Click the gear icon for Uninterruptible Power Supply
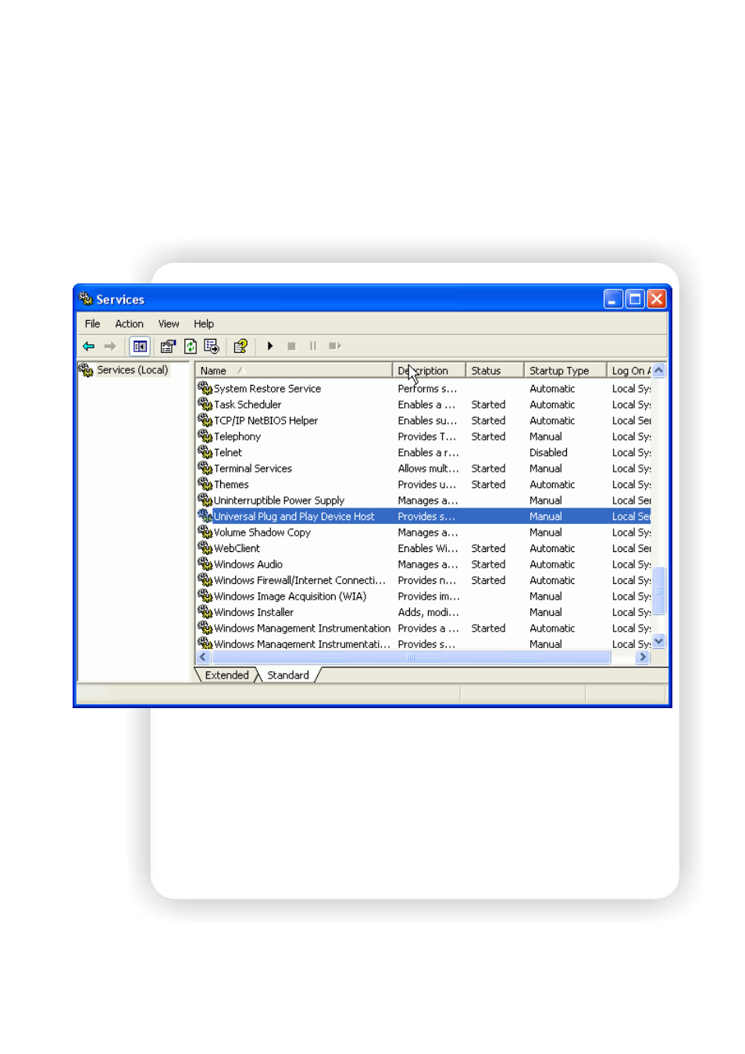 point(205,500)
